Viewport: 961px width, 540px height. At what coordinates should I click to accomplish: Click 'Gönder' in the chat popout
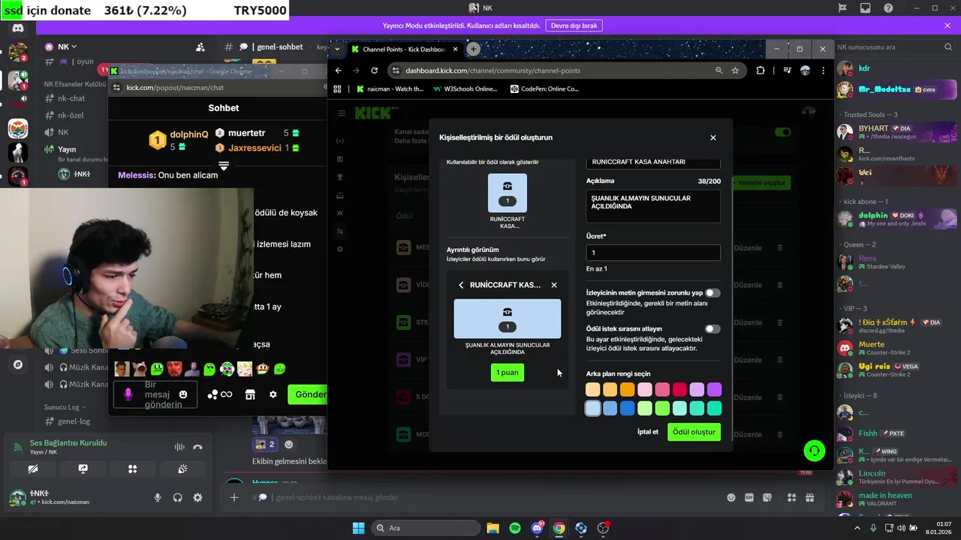pos(309,394)
